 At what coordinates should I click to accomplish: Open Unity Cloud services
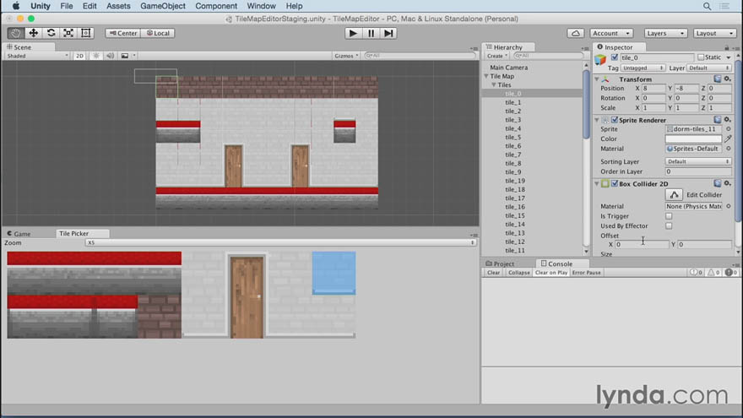(575, 33)
